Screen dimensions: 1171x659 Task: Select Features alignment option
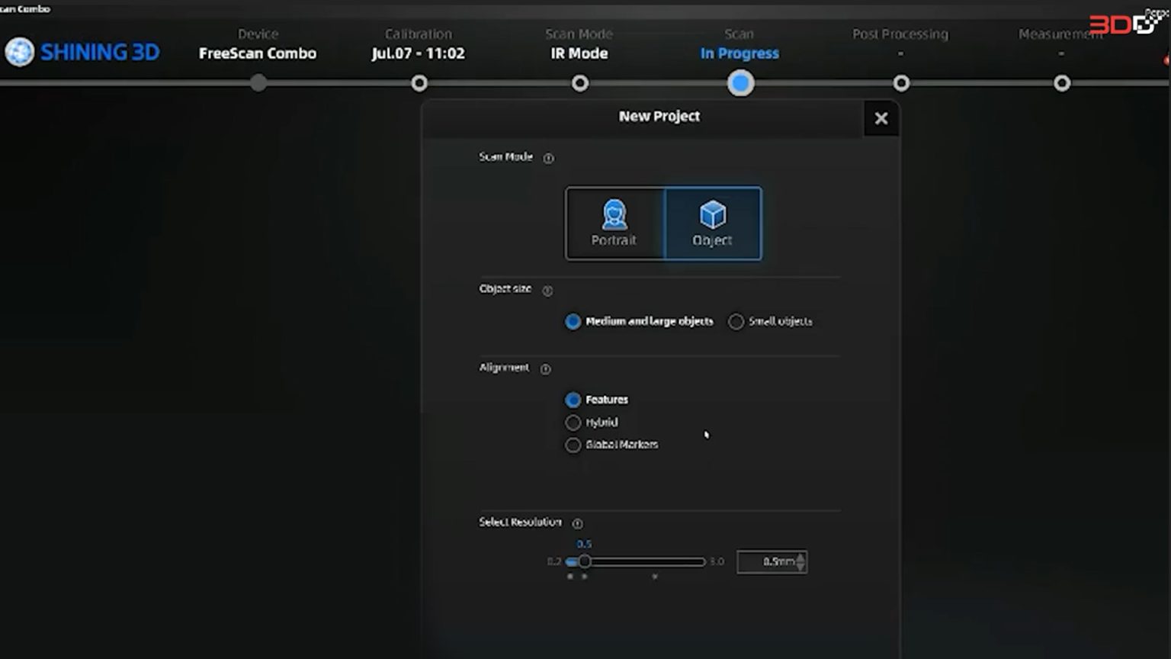573,400
